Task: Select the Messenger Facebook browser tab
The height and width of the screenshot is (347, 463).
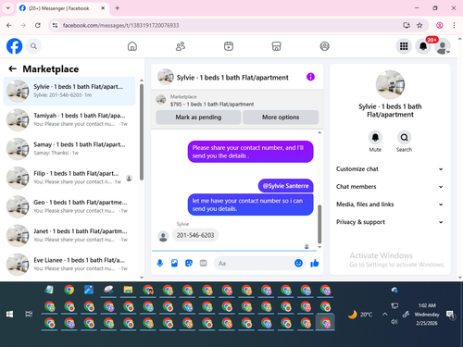Action: click(62, 8)
